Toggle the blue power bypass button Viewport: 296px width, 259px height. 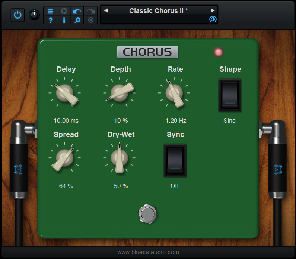coord(17,15)
